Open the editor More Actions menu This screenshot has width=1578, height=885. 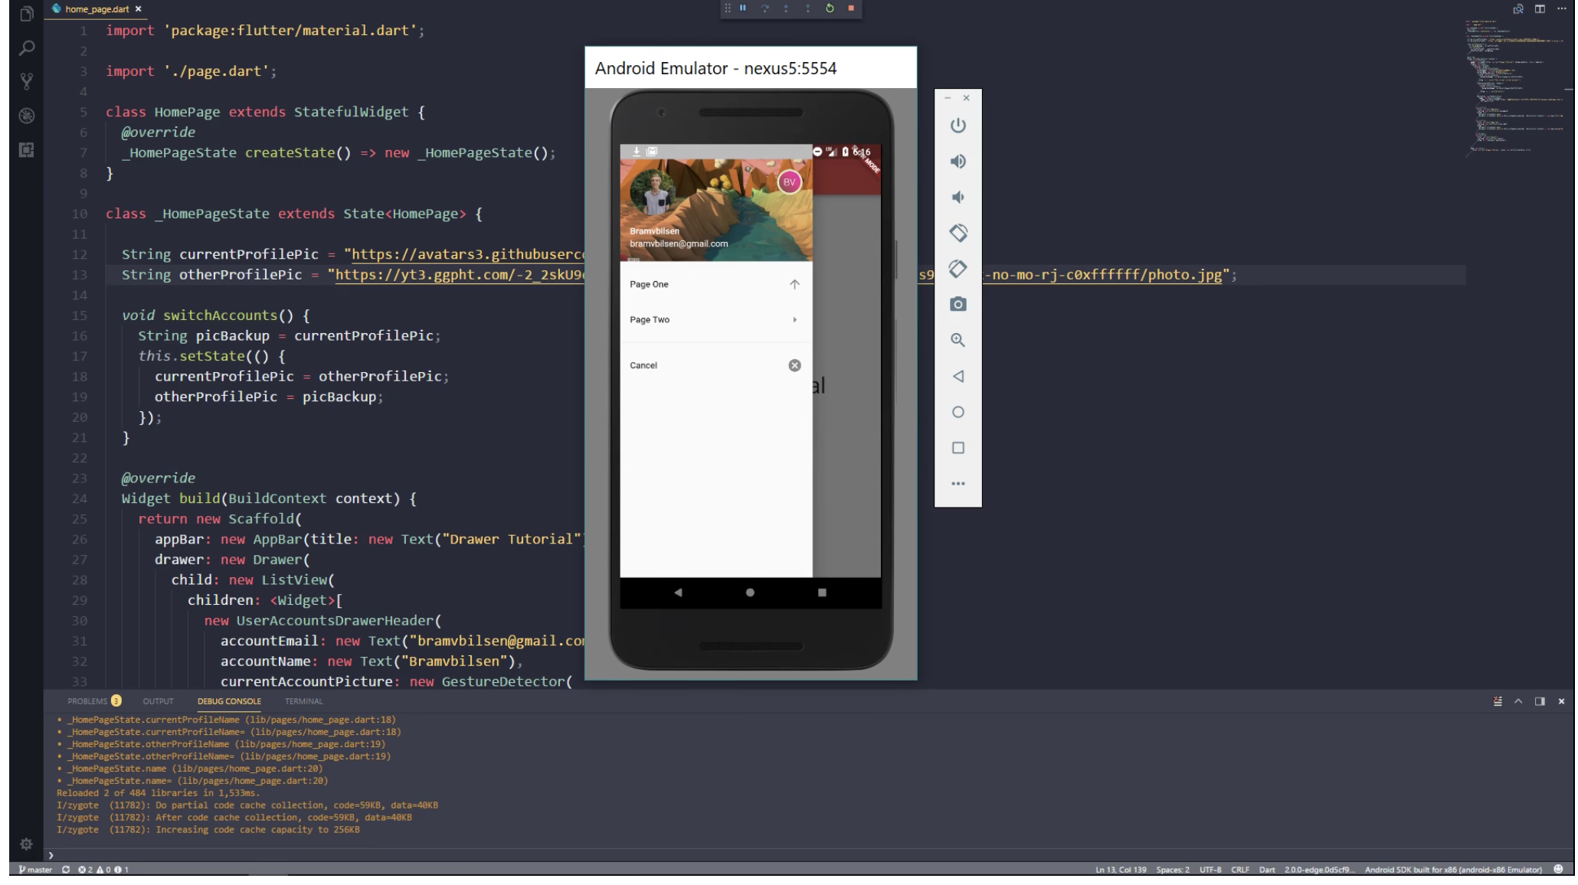pos(1561,8)
